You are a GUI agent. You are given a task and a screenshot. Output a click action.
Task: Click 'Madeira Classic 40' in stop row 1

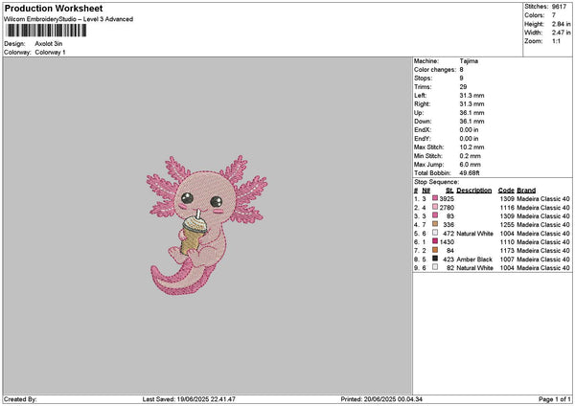(543, 199)
